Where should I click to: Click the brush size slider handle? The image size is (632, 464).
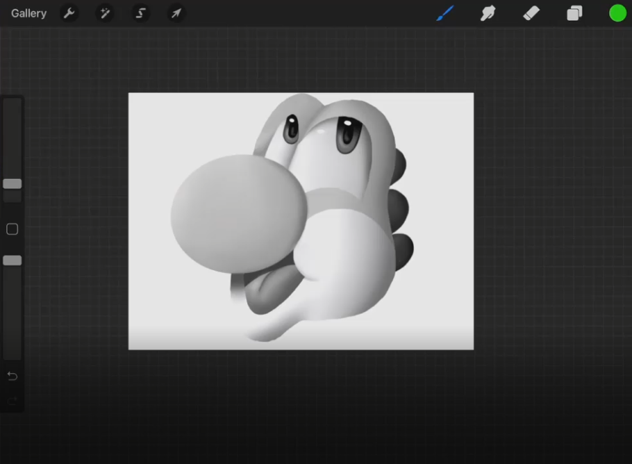[x=12, y=184]
